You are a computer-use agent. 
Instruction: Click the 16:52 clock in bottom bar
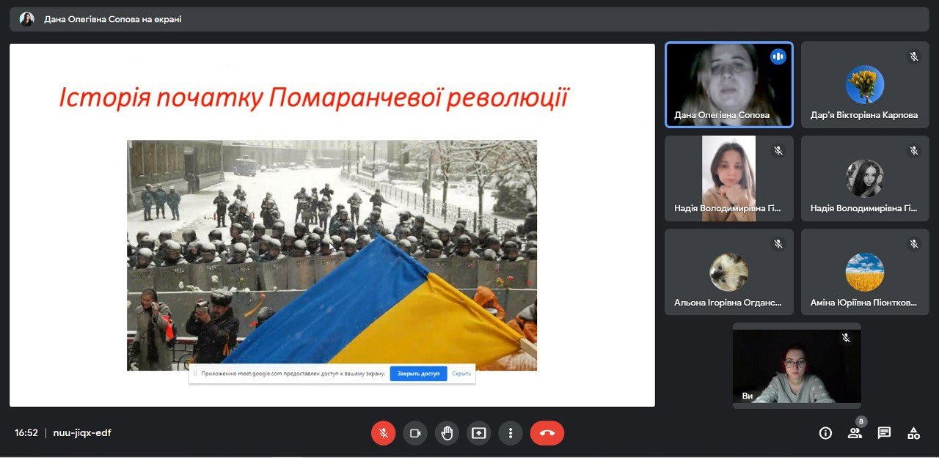coord(26,433)
